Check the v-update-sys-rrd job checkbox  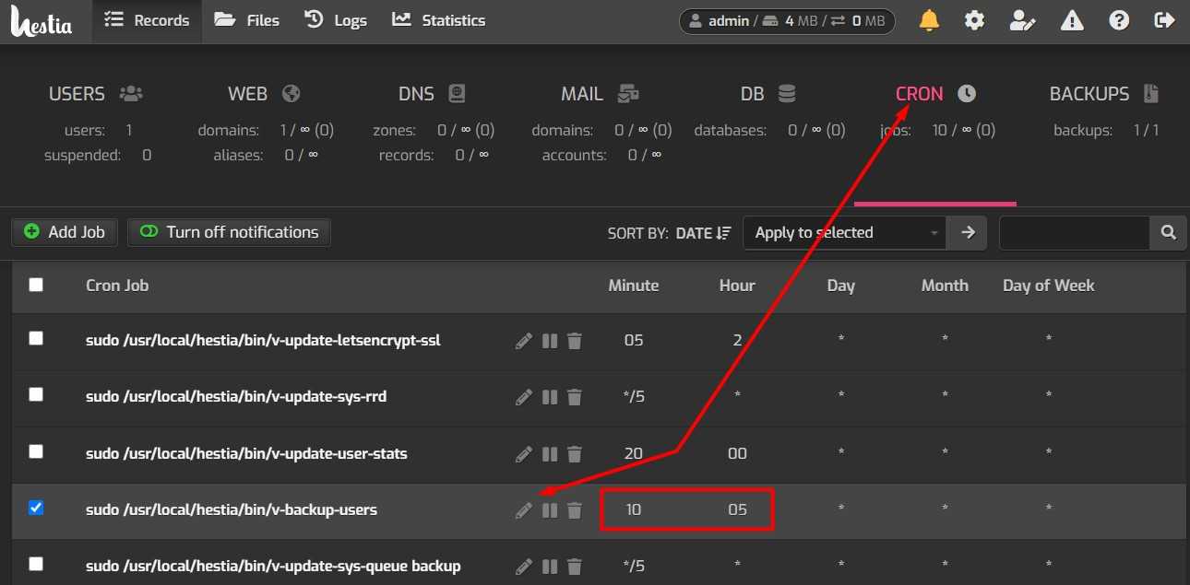point(36,394)
